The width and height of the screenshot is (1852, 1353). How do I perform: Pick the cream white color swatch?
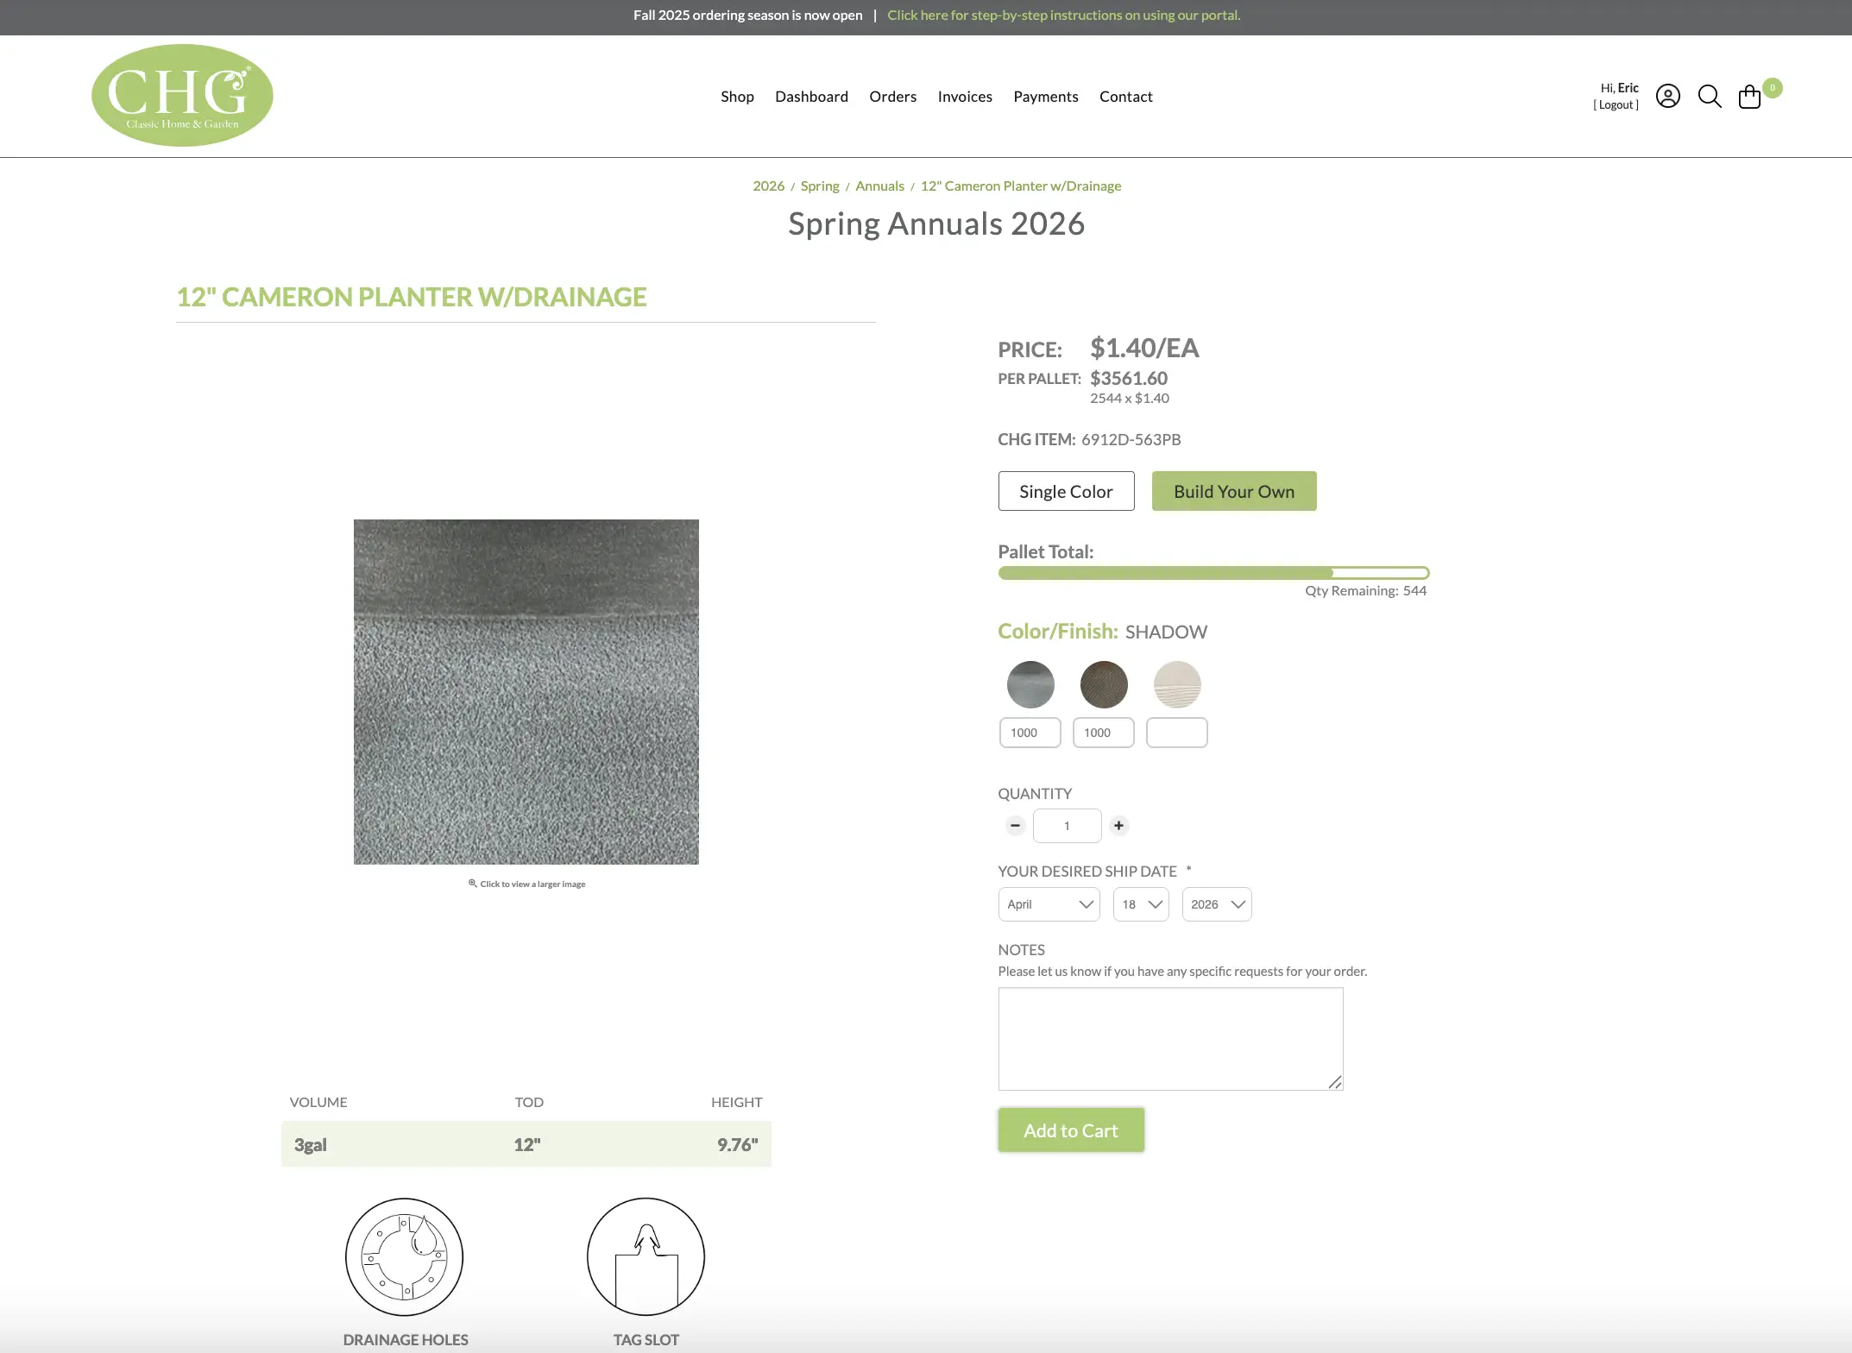[1177, 684]
